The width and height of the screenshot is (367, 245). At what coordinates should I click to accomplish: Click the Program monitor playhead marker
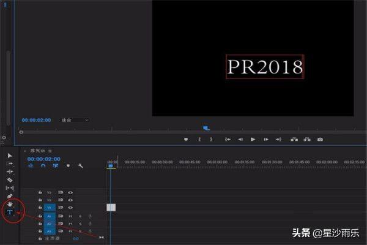tap(206, 128)
